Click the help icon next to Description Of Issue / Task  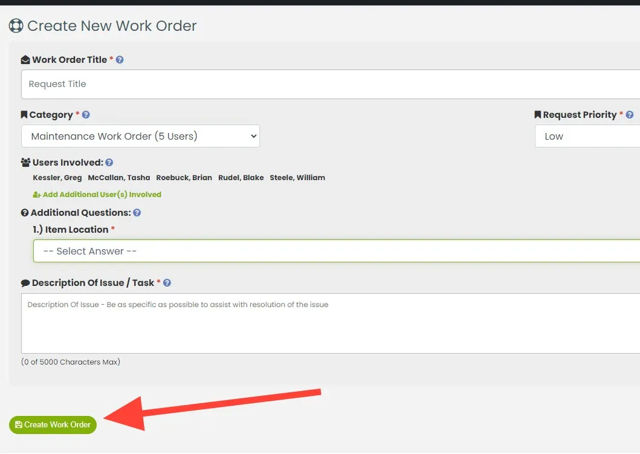(167, 283)
